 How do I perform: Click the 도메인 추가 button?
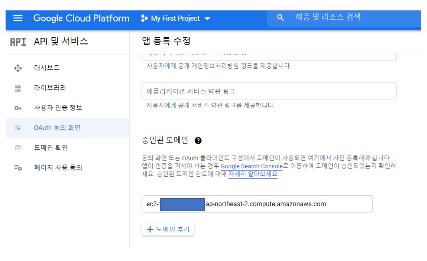(168, 229)
